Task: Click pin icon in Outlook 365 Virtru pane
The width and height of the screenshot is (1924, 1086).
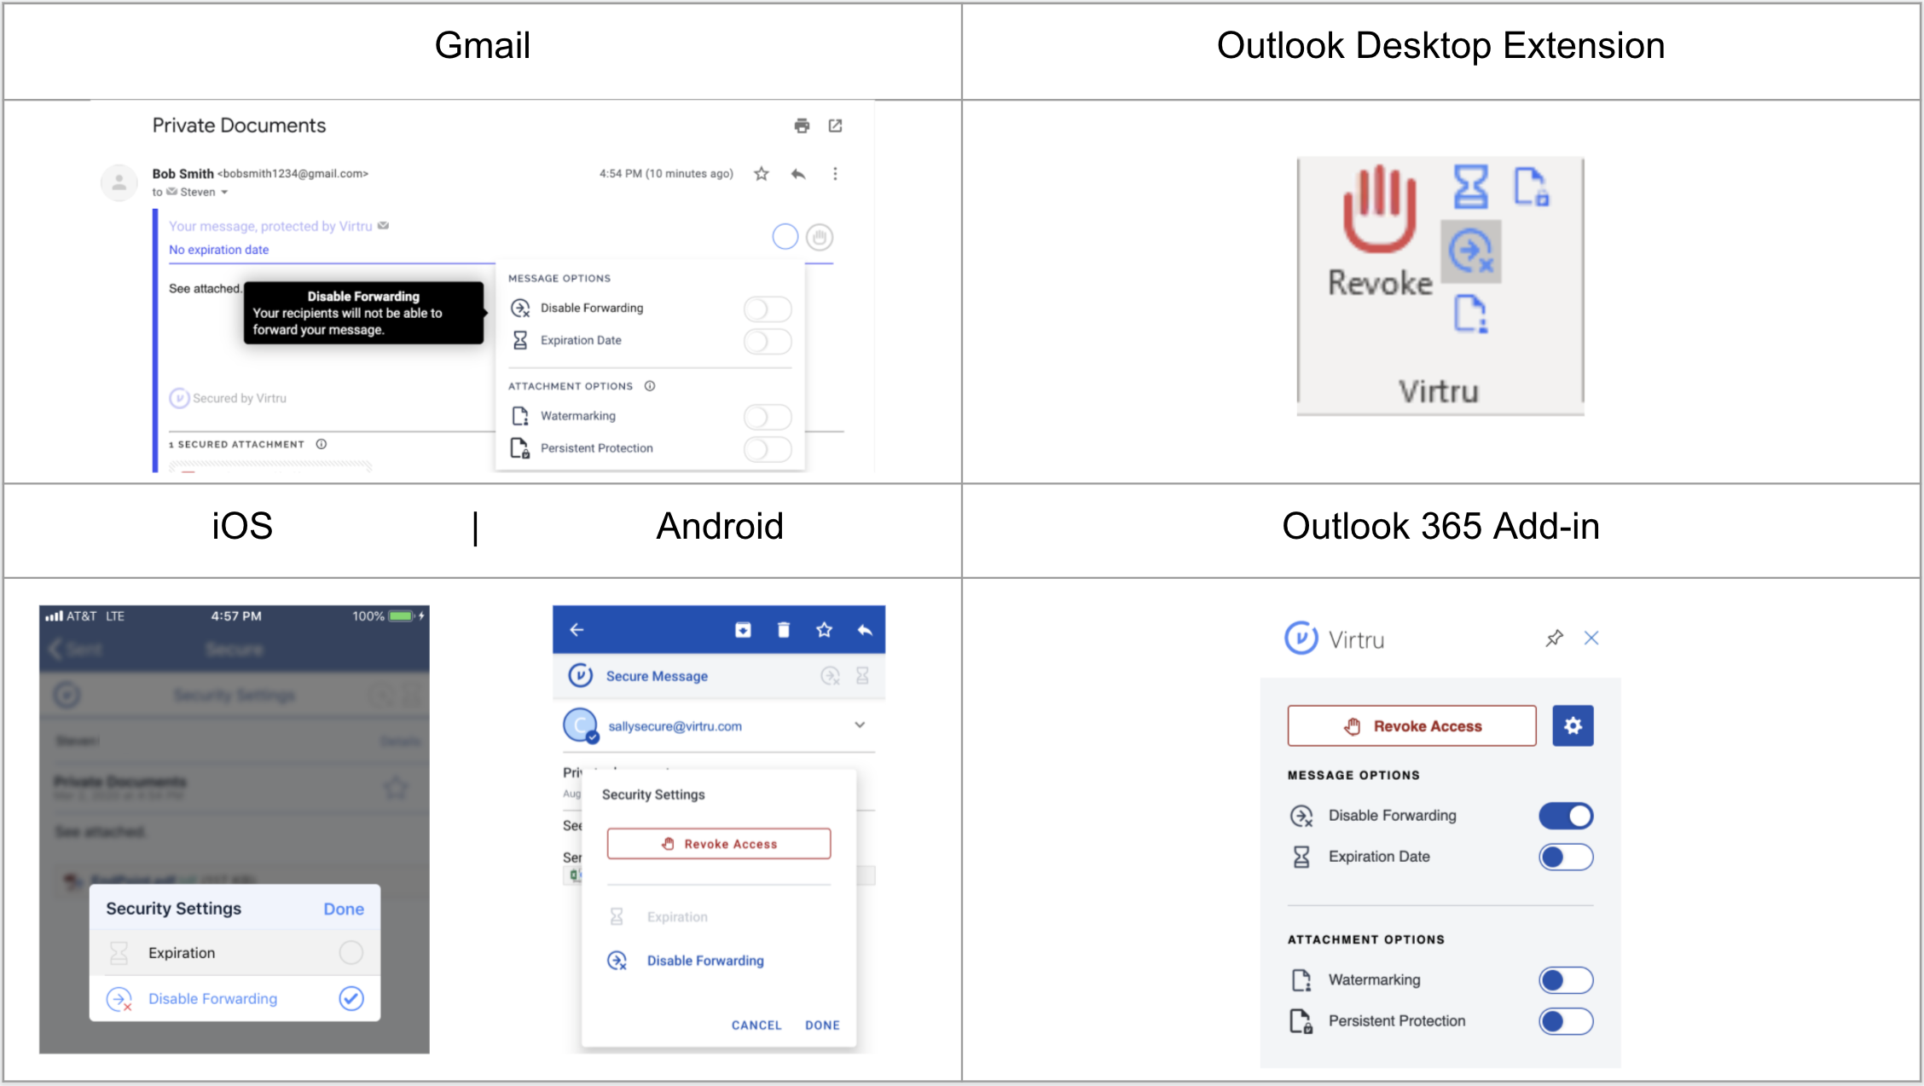Action: tap(1555, 638)
